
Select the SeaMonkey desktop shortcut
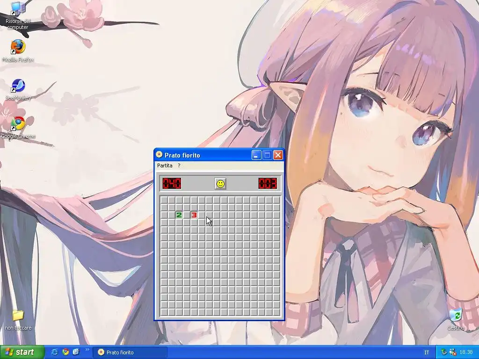click(18, 89)
